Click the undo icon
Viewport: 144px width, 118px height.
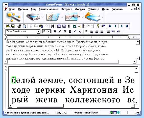coord(46,26)
